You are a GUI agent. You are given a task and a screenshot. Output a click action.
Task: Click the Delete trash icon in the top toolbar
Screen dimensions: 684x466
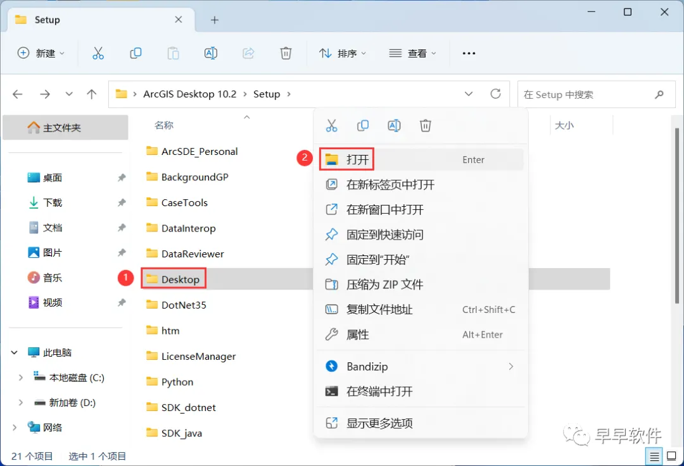pos(286,53)
